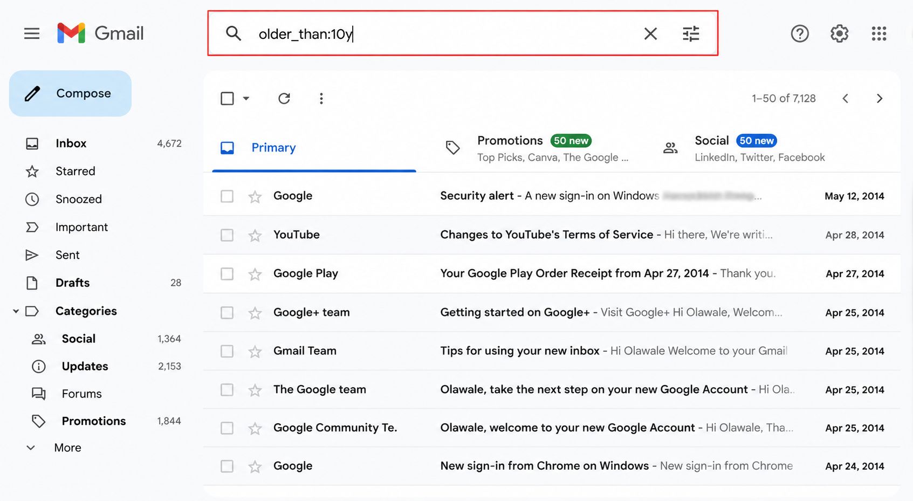The height and width of the screenshot is (501, 913).
Task: Select the Google Security alert email checkbox
Action: pos(227,196)
